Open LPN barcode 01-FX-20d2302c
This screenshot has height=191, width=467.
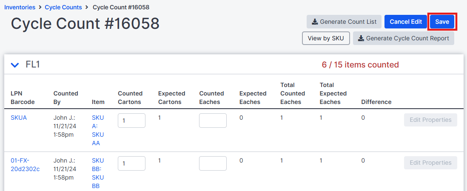tap(25, 165)
